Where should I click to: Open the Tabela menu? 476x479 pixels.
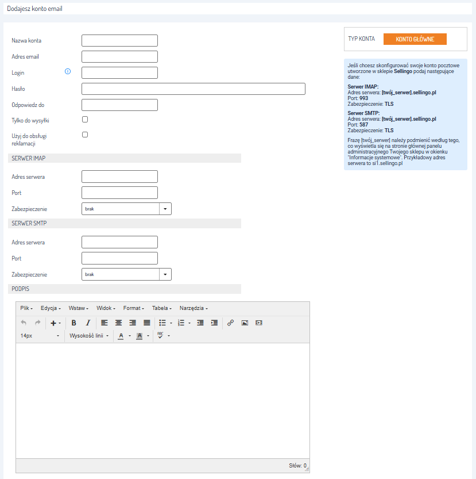(x=163, y=308)
